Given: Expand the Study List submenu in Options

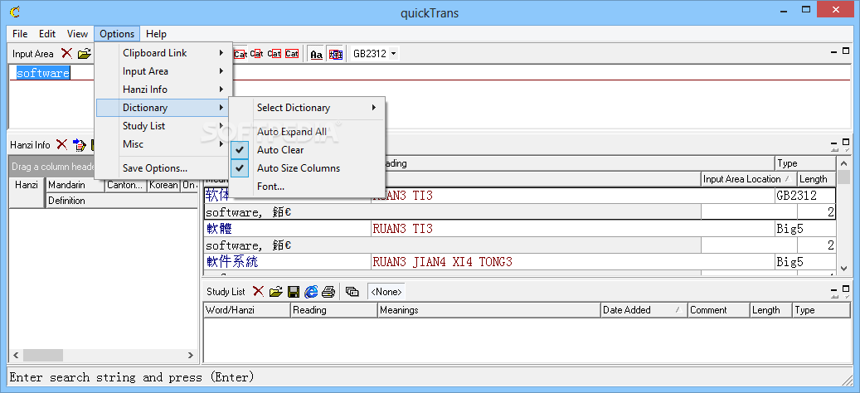Looking at the screenshot, I should click(x=163, y=126).
